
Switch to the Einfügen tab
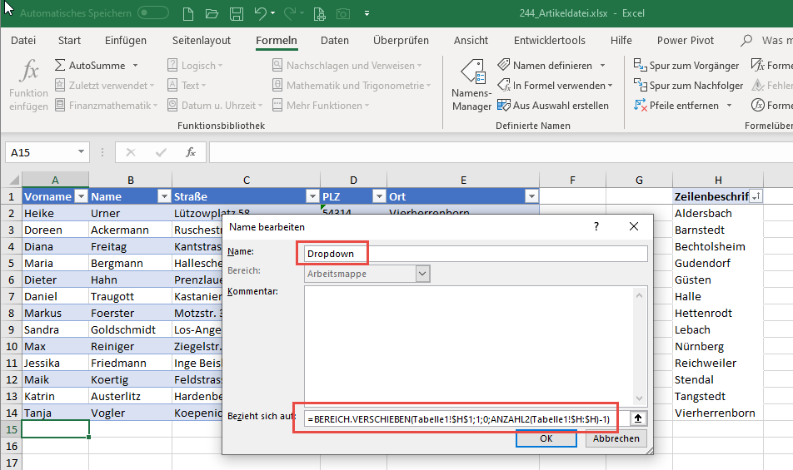coord(126,41)
